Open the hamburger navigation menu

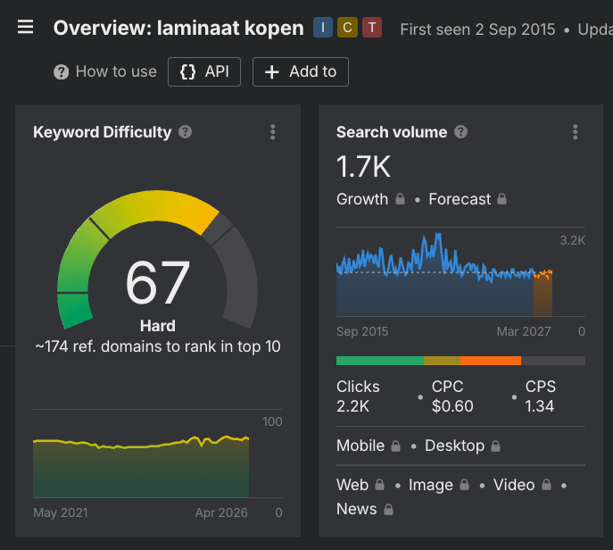(25, 28)
